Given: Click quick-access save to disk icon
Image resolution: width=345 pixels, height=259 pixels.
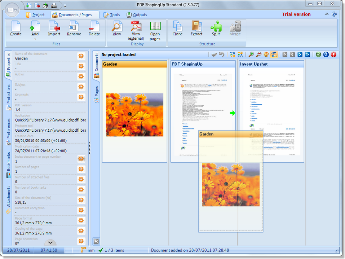Looking at the screenshot, I should pyautogui.click(x=45, y=5).
